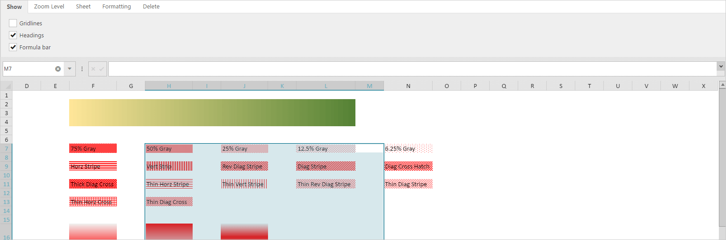This screenshot has height=240, width=726.
Task: Open the Delete tab
Action: [151, 7]
